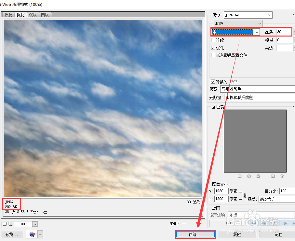The height and width of the screenshot is (241, 295).
Task: Click the zoom in plus icon
Action: tap(10, 224)
